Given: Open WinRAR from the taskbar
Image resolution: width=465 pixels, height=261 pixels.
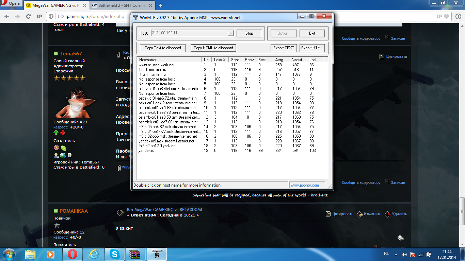Looking at the screenshot, I should [x=135, y=254].
